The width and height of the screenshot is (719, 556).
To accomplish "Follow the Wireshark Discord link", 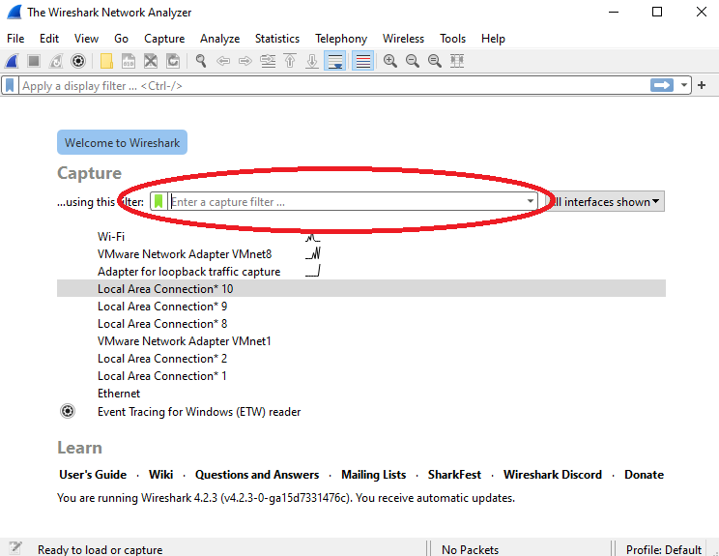I will click(552, 475).
